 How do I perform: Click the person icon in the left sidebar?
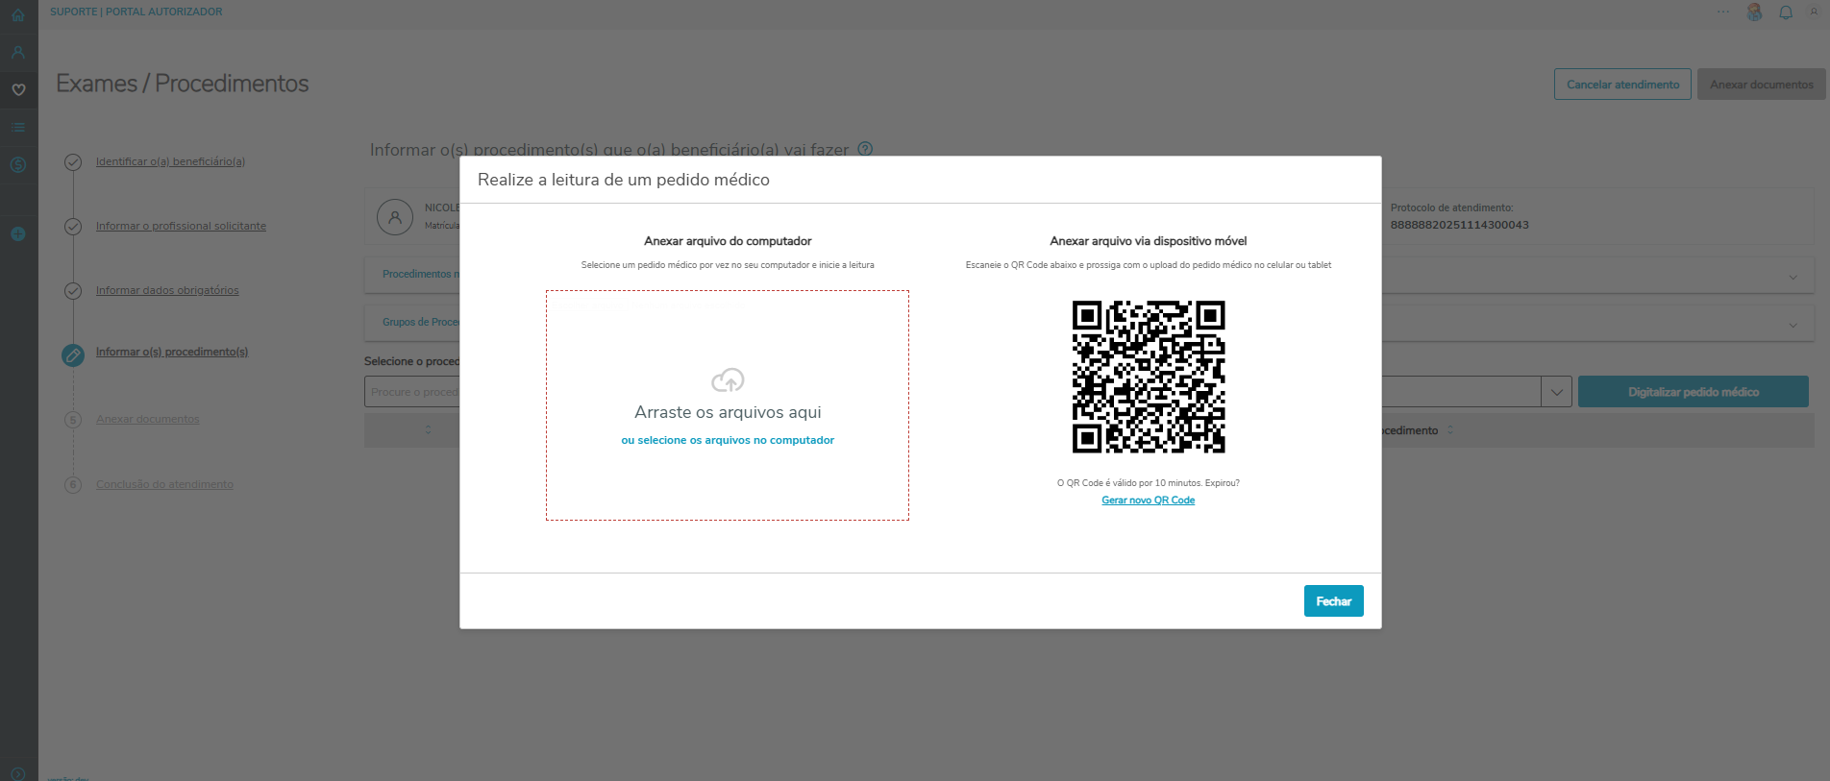pos(18,52)
